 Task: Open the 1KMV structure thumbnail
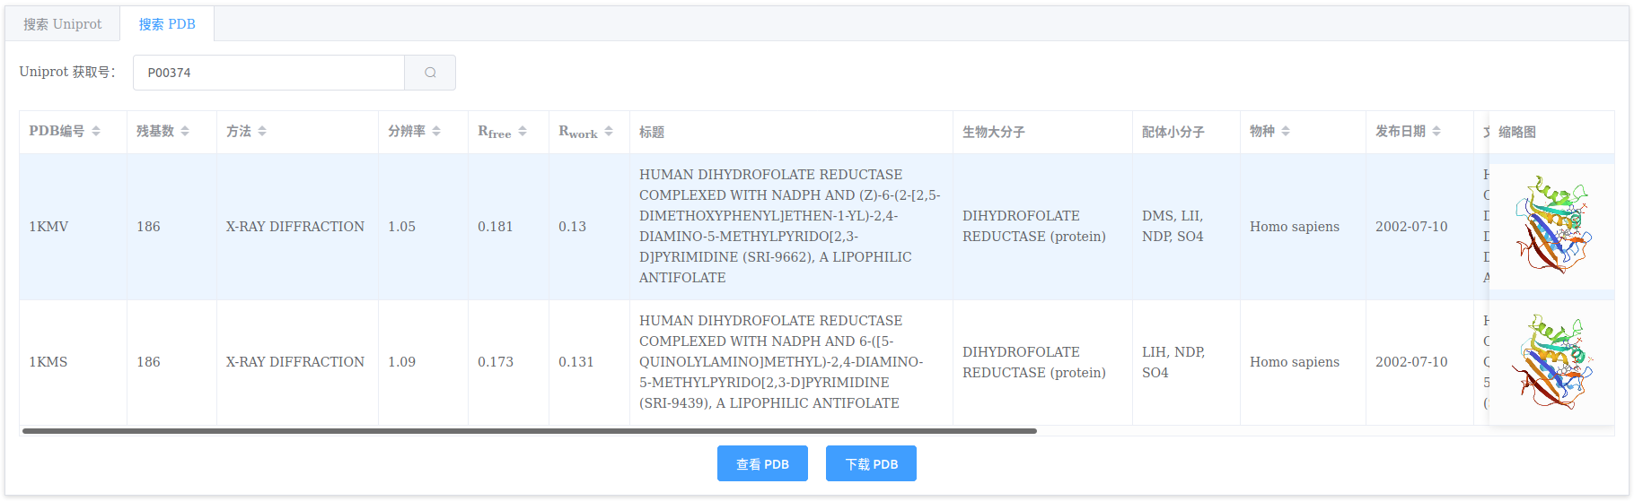point(1552,226)
